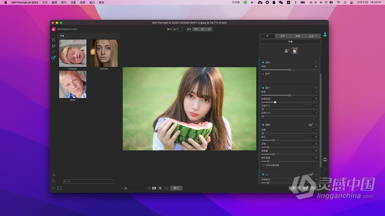
Task: Reset the eyes section with its undo arrow
Action: [x=316, y=125]
